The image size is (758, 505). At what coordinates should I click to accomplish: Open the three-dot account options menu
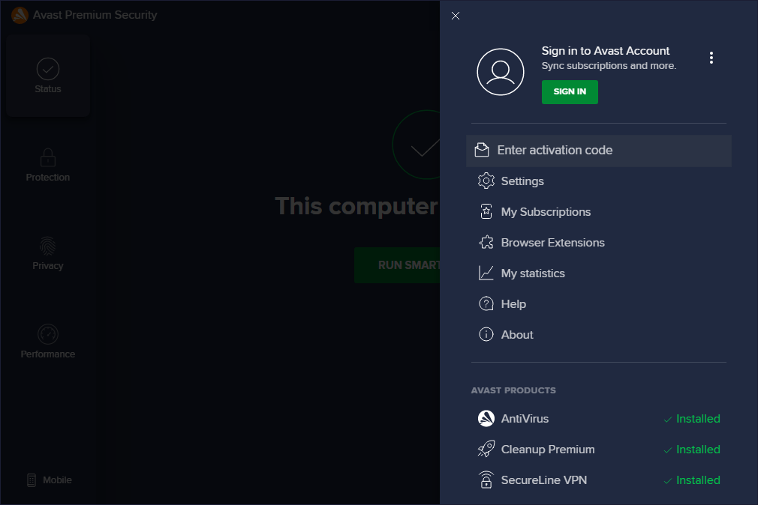tap(711, 58)
